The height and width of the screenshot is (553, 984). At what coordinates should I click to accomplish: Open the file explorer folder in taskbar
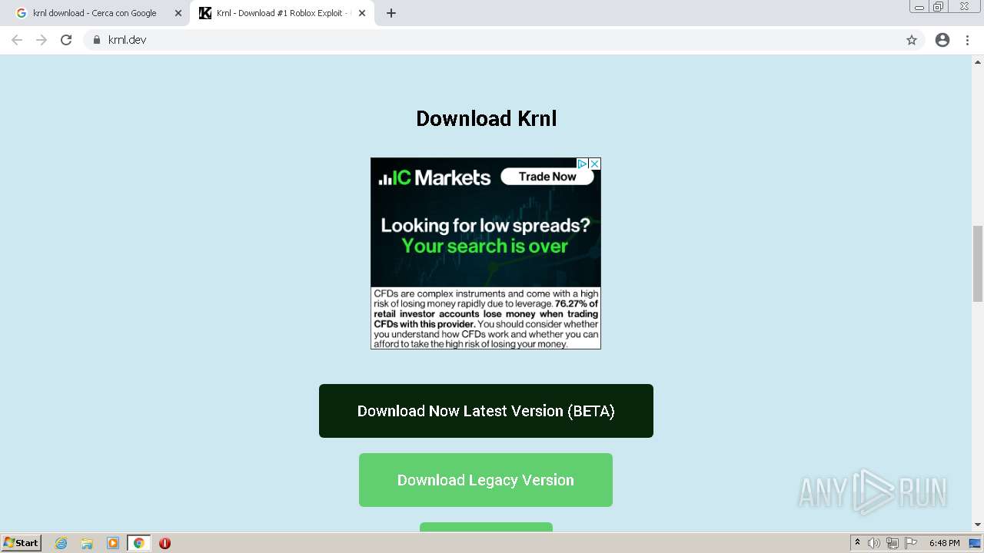tap(87, 543)
